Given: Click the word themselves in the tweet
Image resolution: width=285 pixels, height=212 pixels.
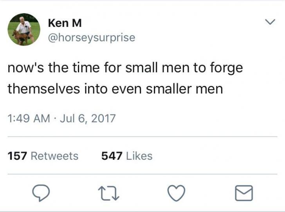Looking at the screenshot, I should tap(43, 89).
